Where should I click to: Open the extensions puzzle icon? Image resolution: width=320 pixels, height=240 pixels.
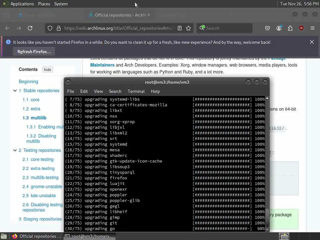tap(290, 28)
